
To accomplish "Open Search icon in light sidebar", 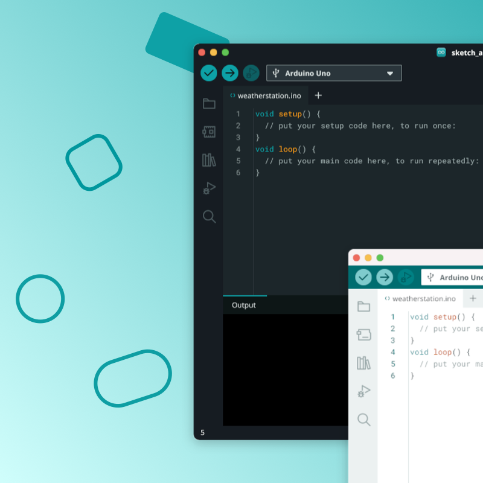I will [x=364, y=420].
